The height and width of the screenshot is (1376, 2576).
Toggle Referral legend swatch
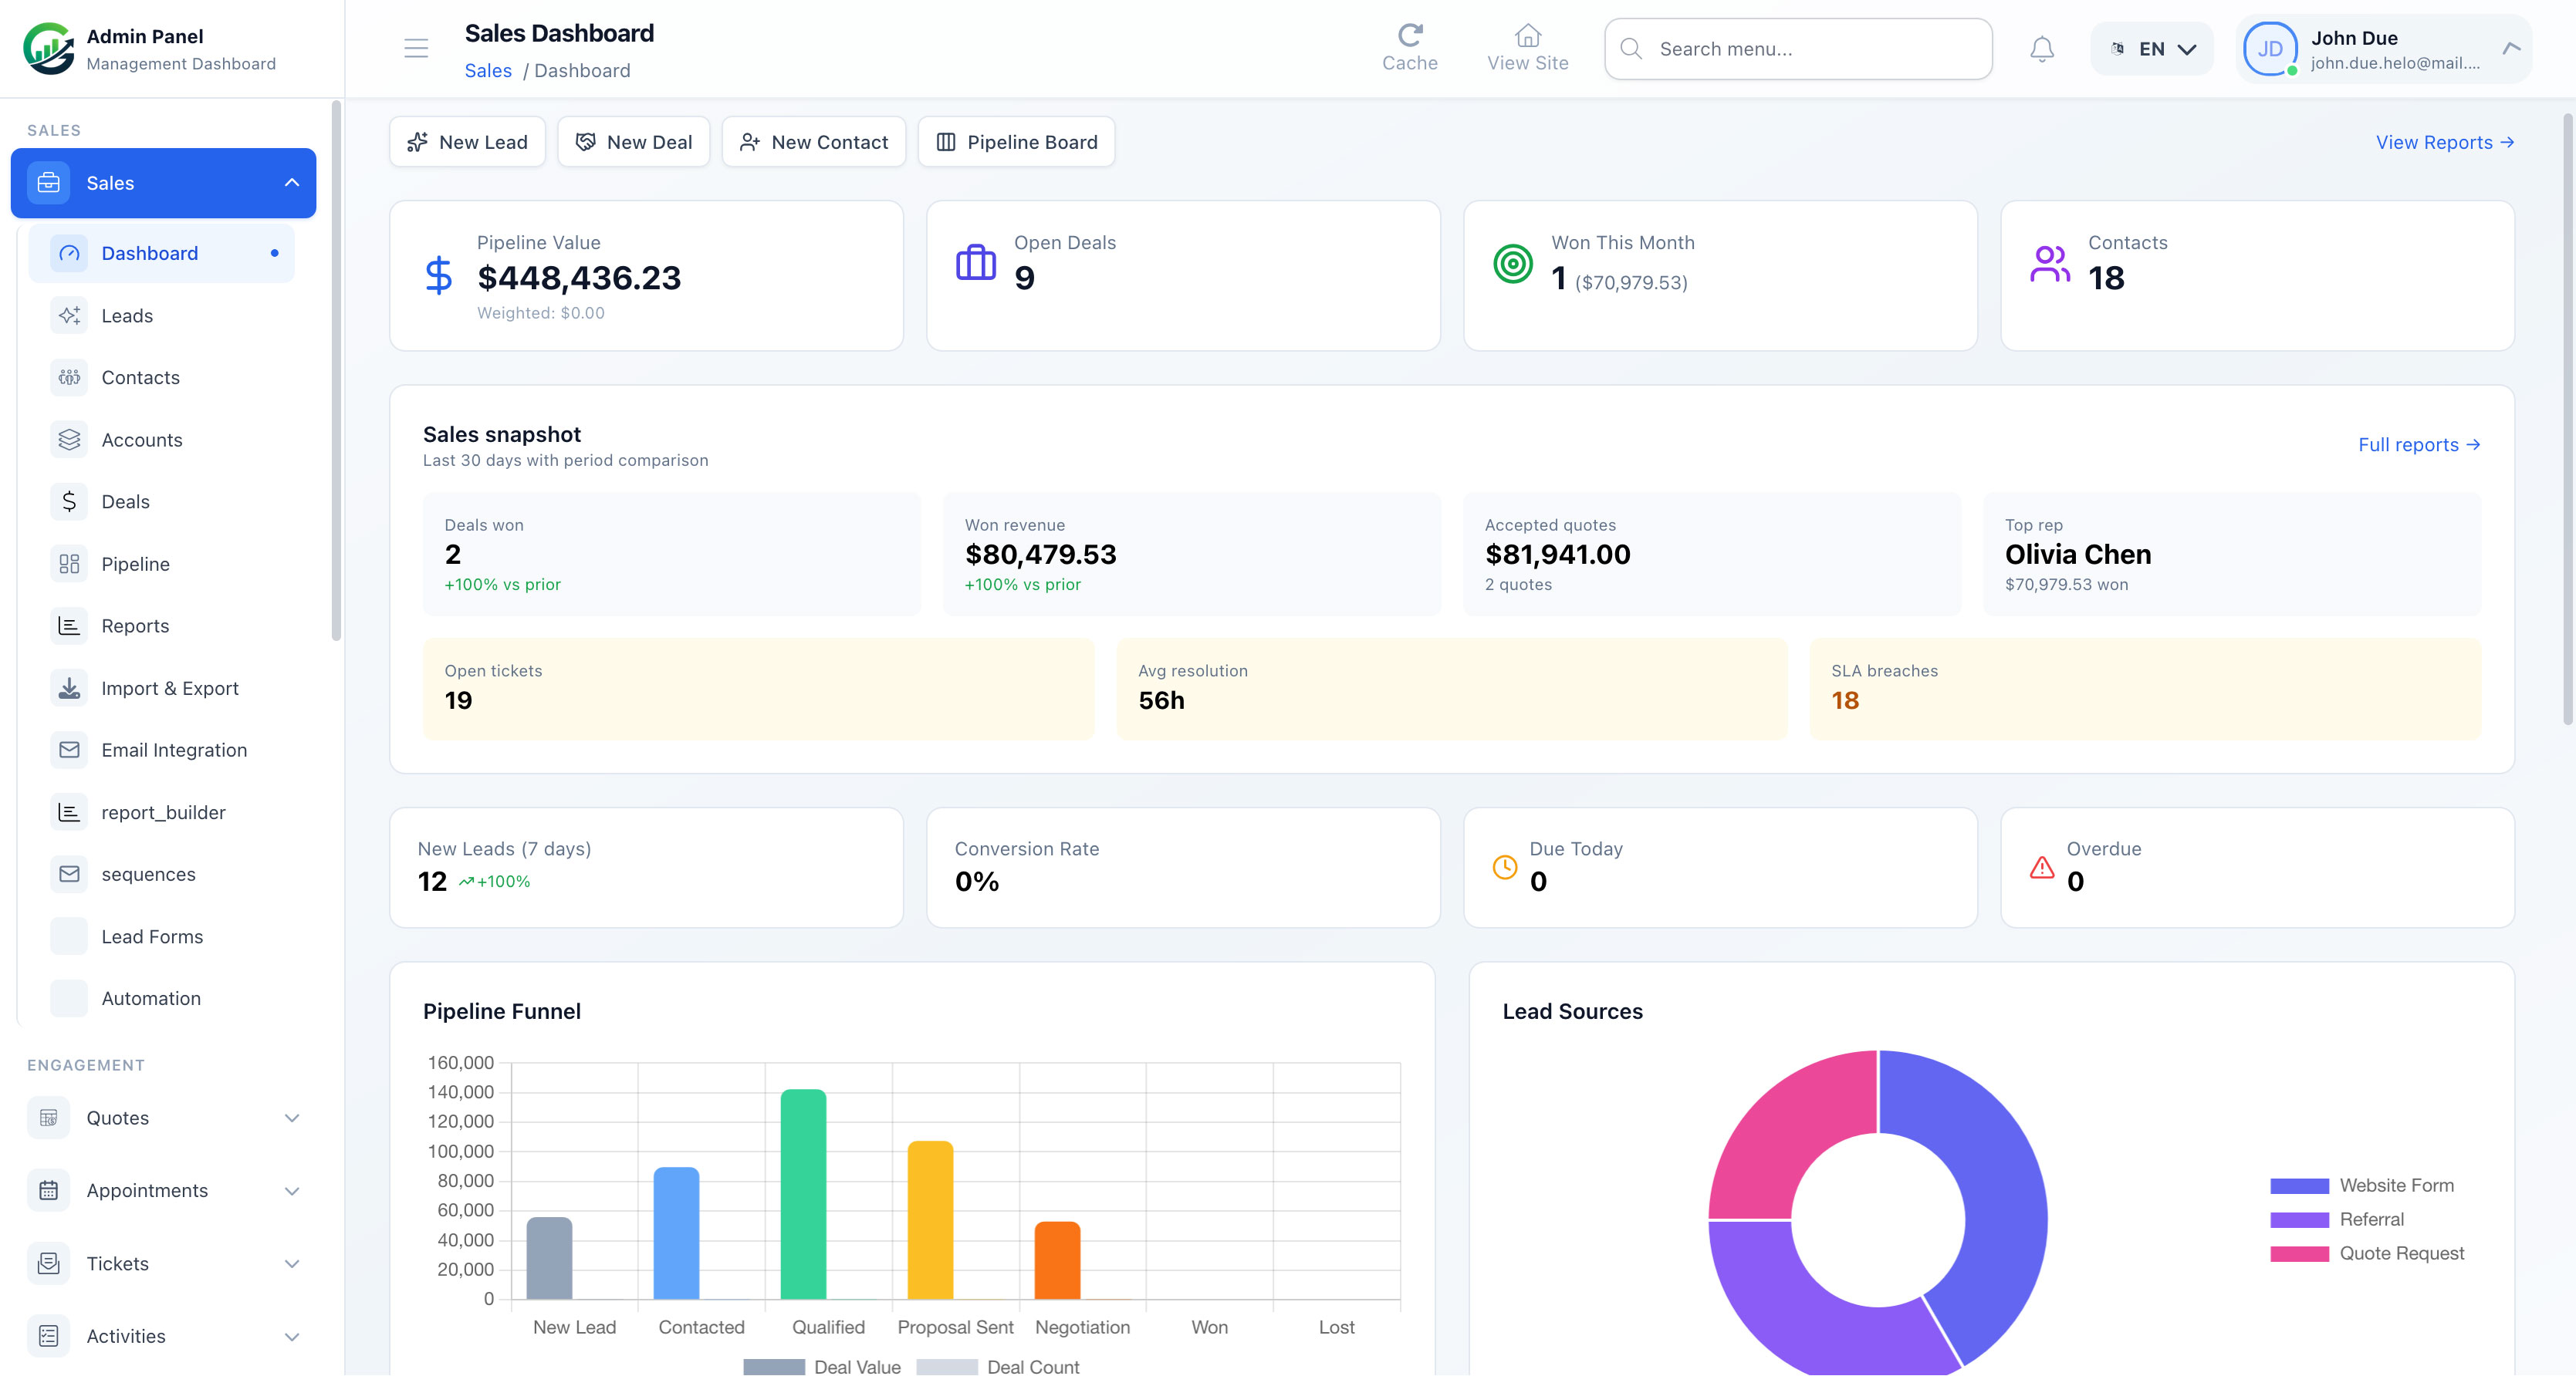tap(2299, 1220)
